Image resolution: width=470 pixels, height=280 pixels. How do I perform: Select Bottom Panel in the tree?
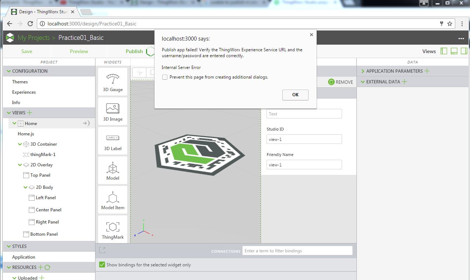pyautogui.click(x=44, y=234)
